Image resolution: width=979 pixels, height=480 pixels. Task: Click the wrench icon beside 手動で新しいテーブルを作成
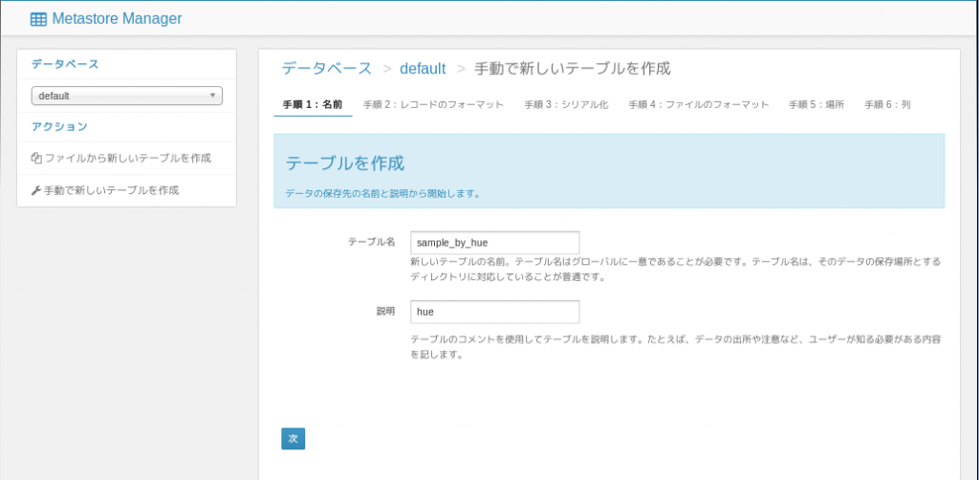36,190
